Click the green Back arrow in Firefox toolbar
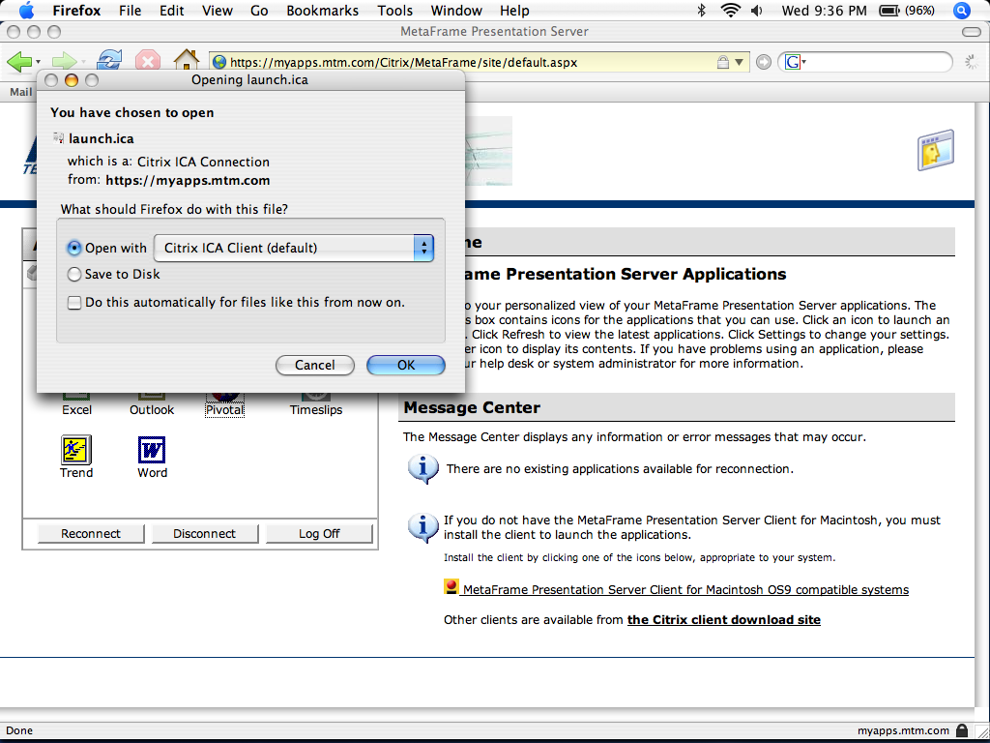Viewport: 990px width, 743px height. coord(19,62)
